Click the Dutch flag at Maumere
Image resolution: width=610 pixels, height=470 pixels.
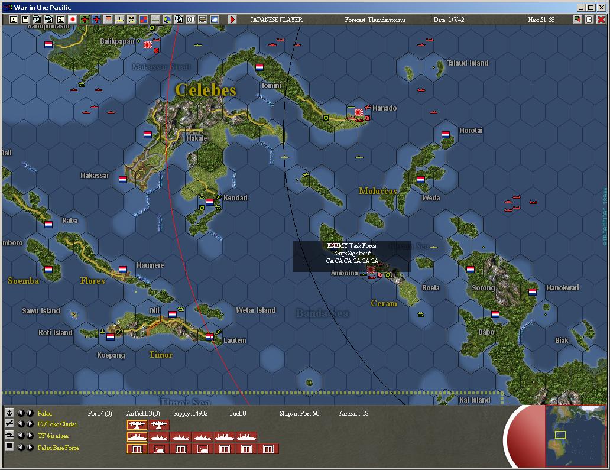tap(123, 269)
